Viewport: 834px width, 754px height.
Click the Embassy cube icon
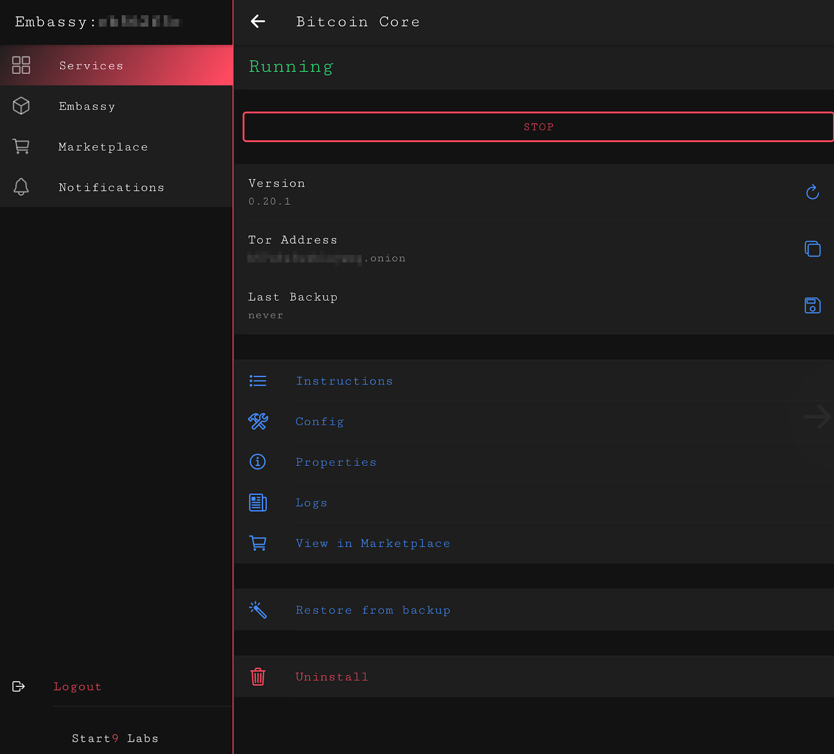(21, 106)
